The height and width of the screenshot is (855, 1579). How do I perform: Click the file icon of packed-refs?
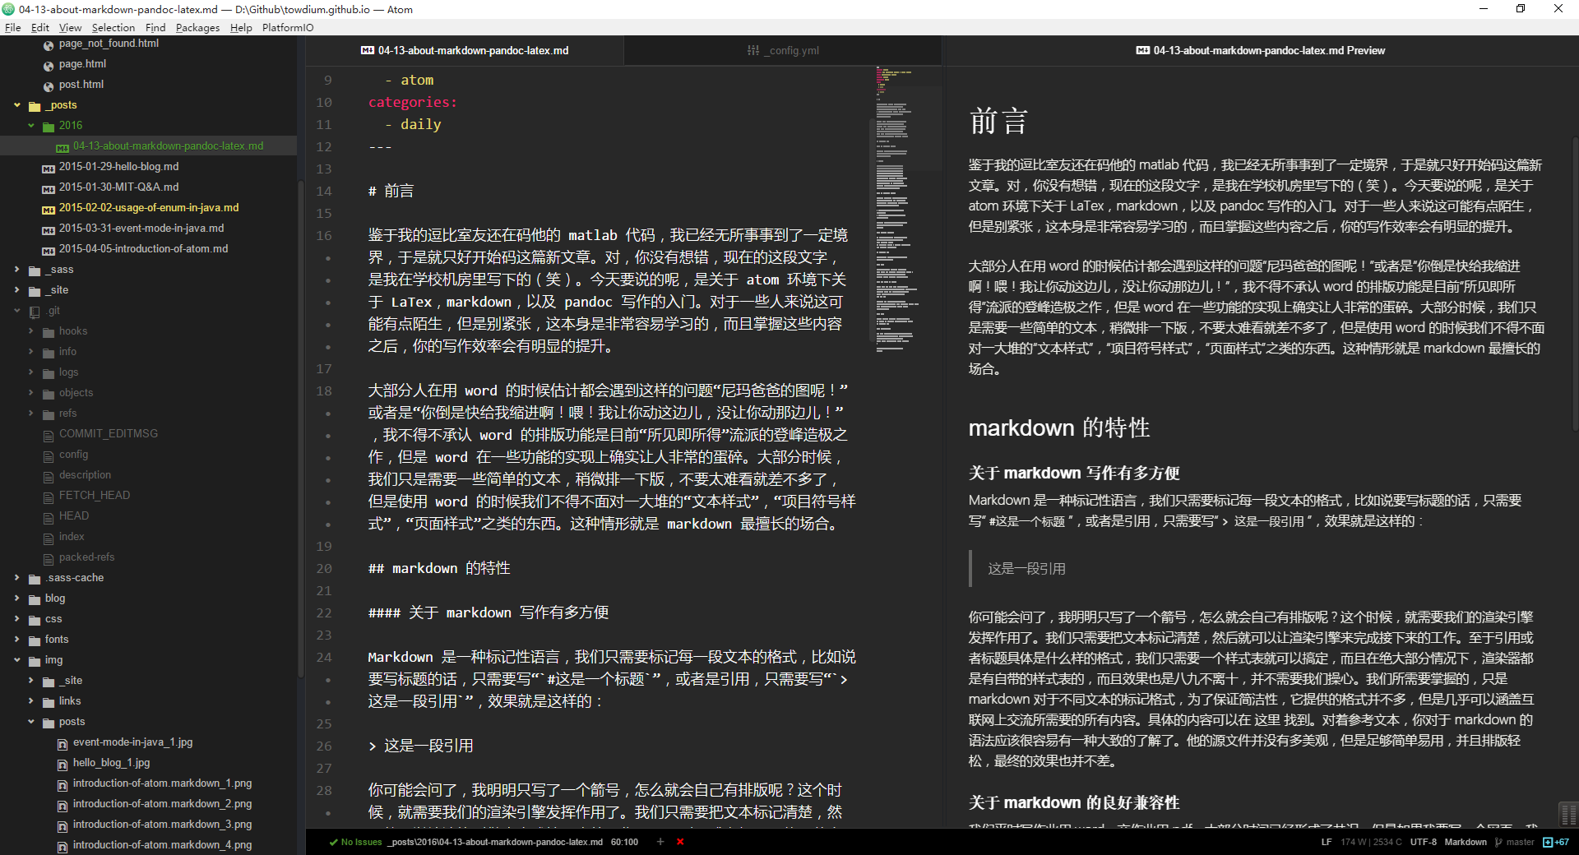tap(49, 559)
